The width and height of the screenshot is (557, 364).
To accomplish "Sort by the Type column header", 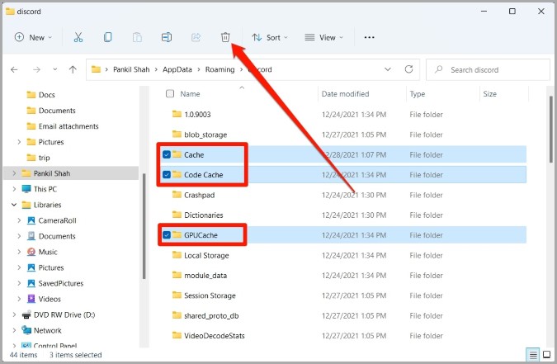I will (417, 94).
